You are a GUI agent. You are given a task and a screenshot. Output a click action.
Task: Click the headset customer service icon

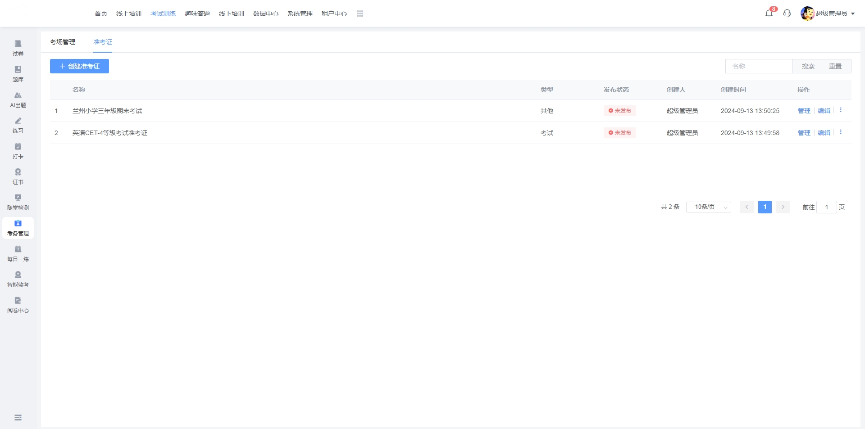(x=787, y=14)
